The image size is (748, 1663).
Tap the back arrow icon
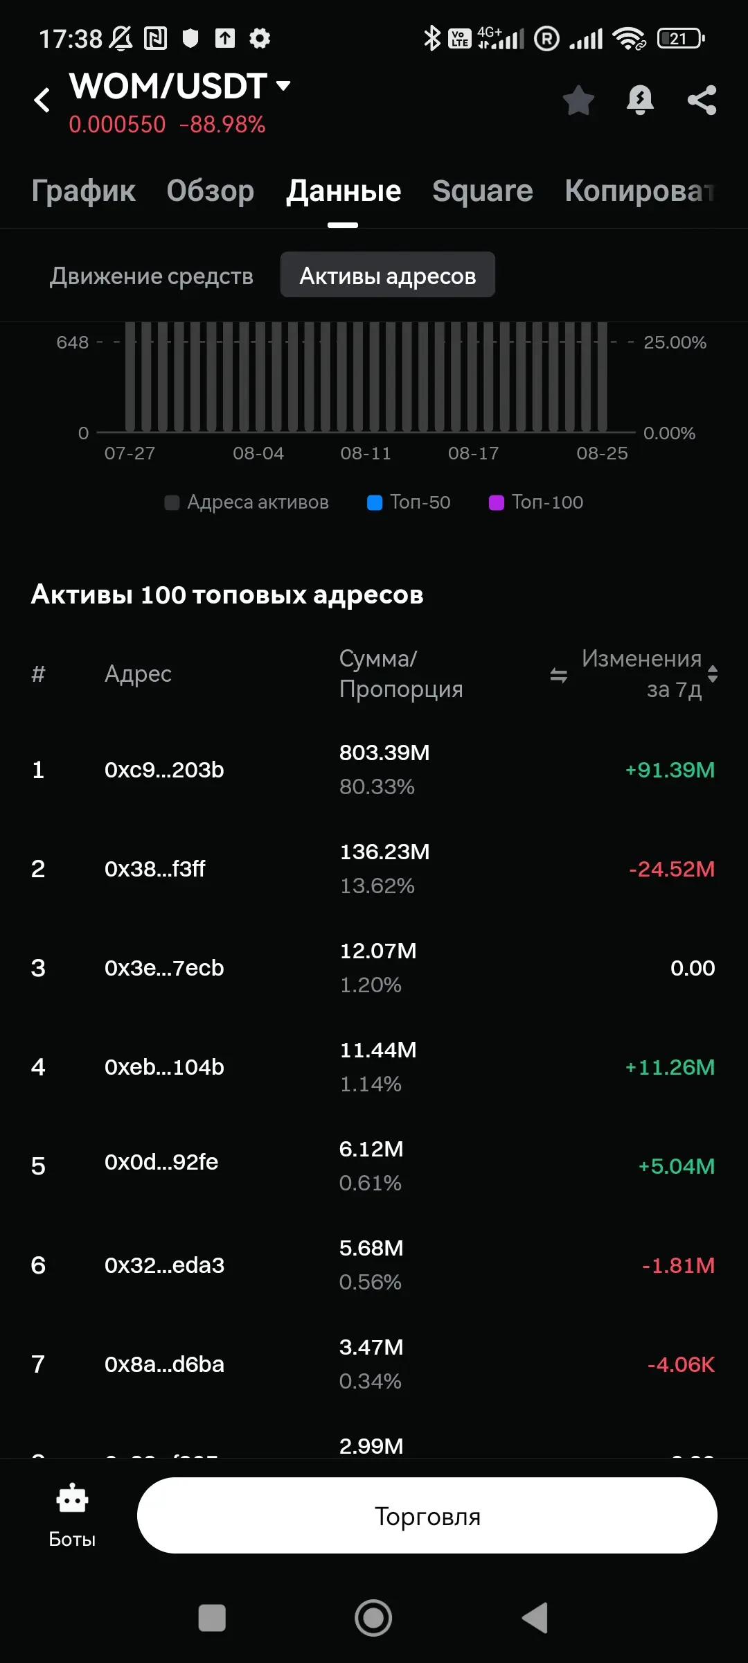[x=42, y=100]
